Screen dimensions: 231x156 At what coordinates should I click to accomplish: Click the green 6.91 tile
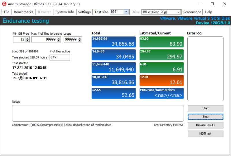[162, 68]
